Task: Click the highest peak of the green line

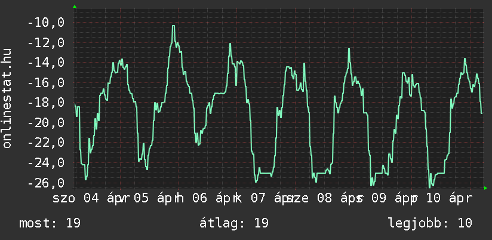Action: 173,26
